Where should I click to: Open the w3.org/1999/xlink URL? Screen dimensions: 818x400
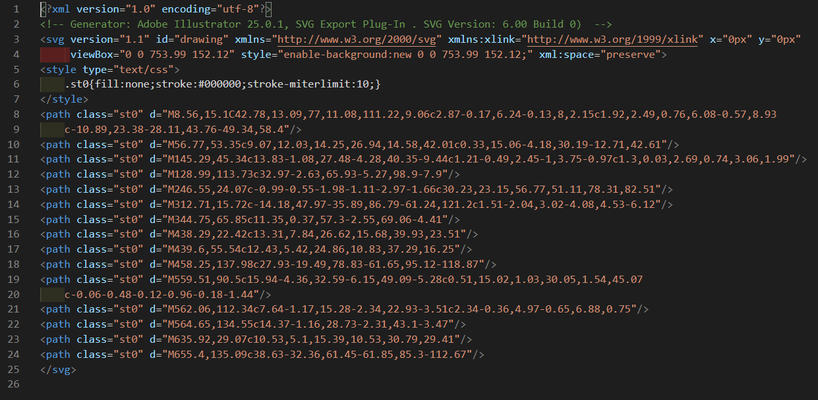point(612,39)
